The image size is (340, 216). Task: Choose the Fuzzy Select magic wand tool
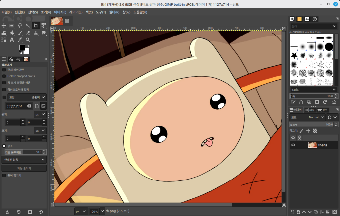point(28,26)
